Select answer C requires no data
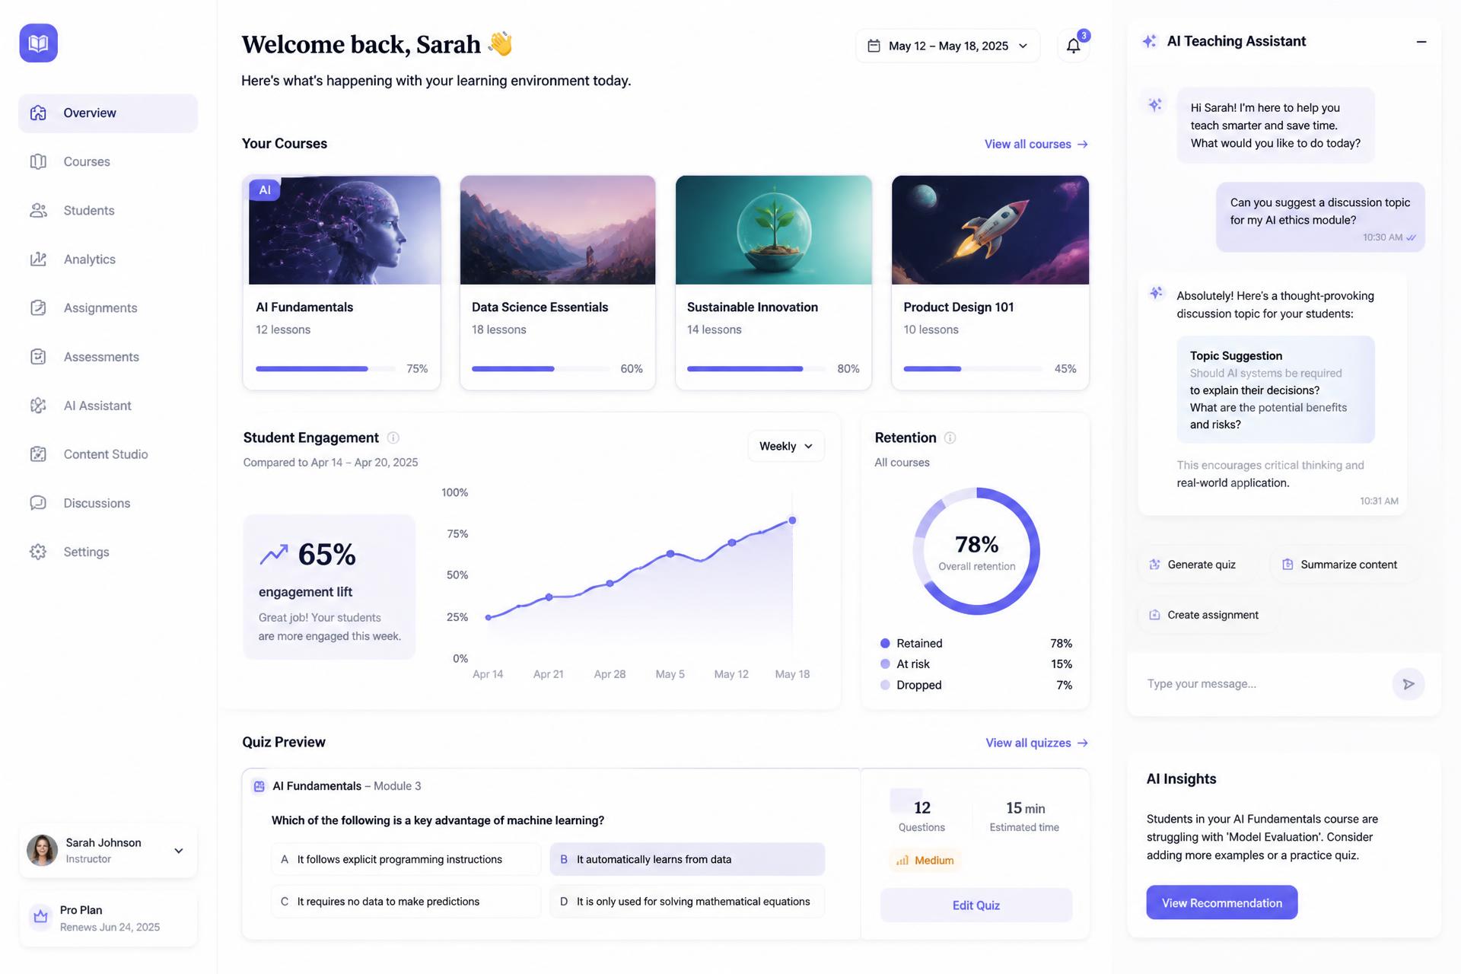1461x974 pixels. pyautogui.click(x=406, y=901)
